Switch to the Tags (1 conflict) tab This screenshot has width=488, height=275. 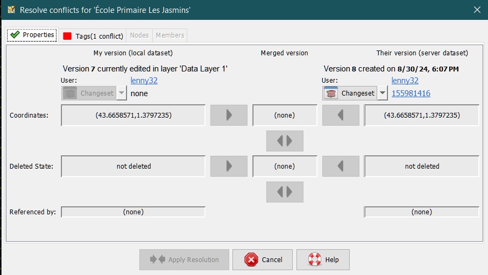93,36
